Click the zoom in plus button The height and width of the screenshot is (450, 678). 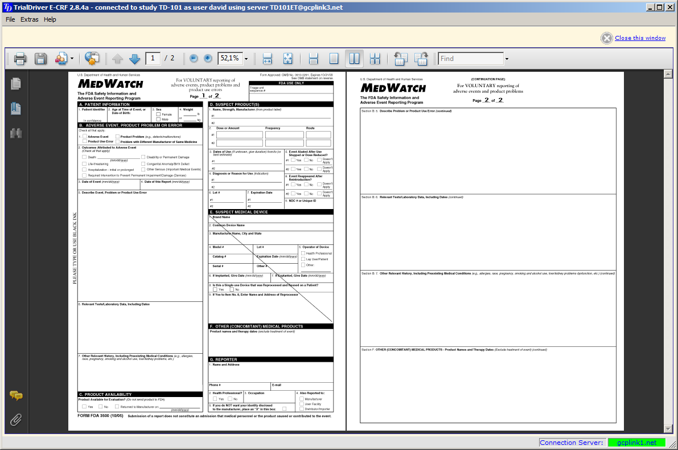pyautogui.click(x=208, y=59)
